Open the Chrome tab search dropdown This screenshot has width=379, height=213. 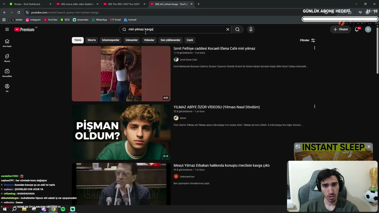(4, 4)
